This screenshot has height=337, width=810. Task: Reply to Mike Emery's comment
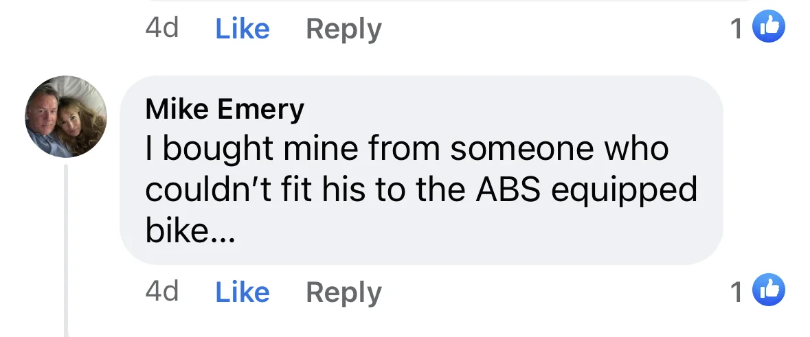[x=343, y=292]
